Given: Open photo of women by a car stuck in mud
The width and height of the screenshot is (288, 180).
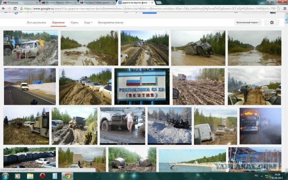Looking at the screenshot, I should [x=31, y=48].
